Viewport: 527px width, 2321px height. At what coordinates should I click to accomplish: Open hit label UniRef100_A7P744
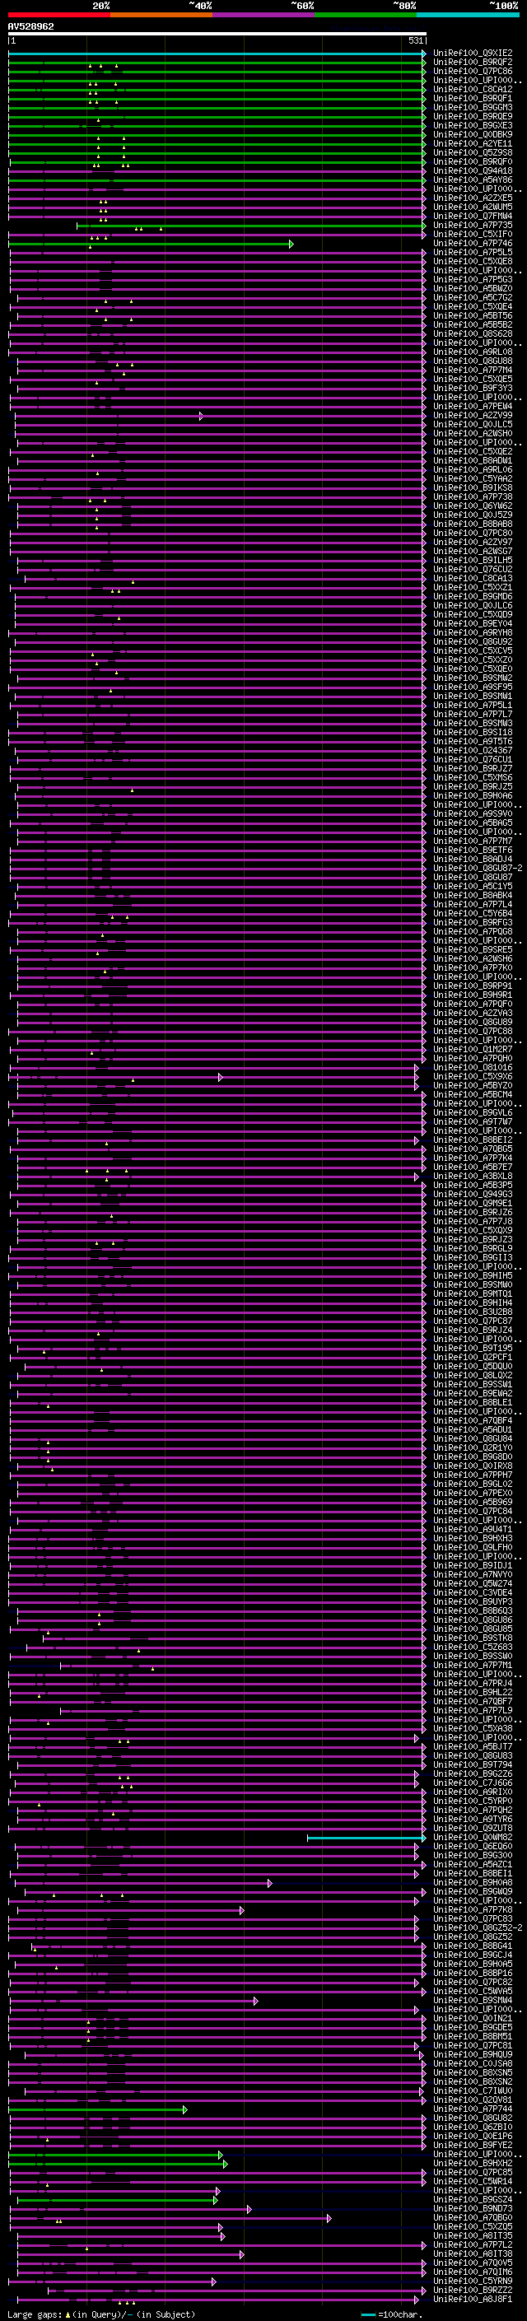(x=473, y=2109)
